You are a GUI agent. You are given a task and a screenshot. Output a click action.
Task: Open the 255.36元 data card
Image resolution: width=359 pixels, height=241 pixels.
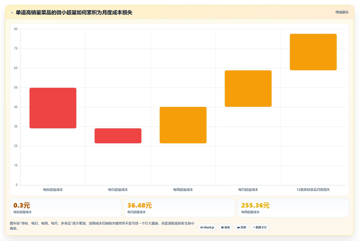[293, 208]
